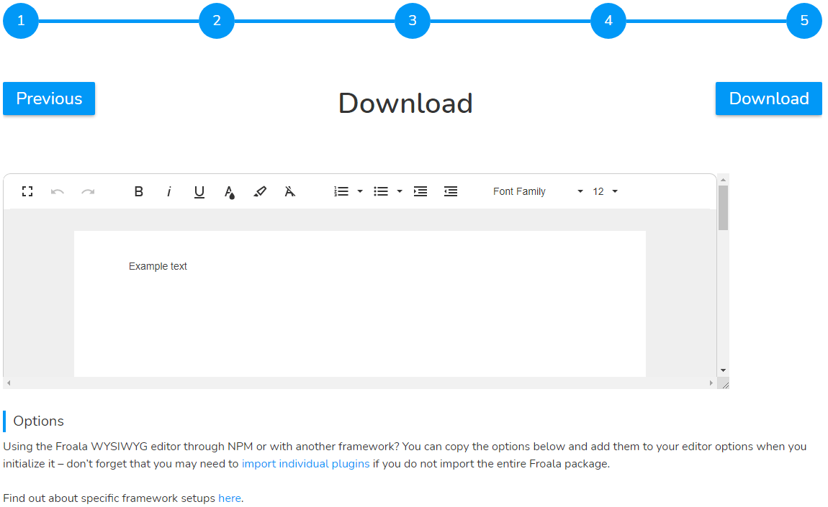
Task: Open the import individual plugins link
Action: tap(305, 463)
